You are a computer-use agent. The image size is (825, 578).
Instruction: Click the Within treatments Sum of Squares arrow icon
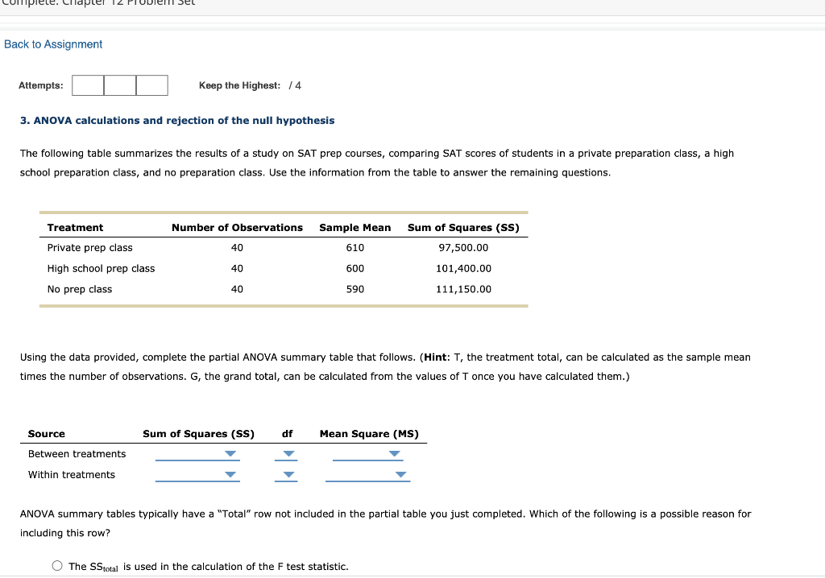click(x=230, y=474)
